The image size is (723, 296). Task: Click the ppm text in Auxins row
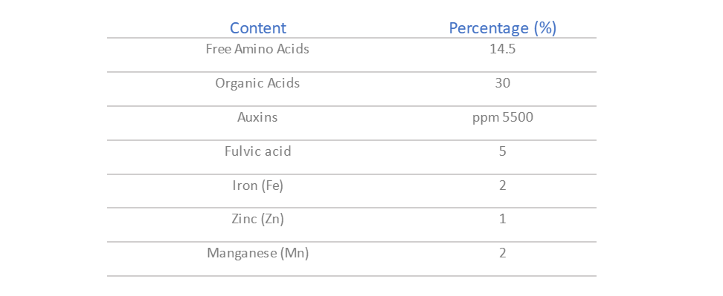coord(482,119)
